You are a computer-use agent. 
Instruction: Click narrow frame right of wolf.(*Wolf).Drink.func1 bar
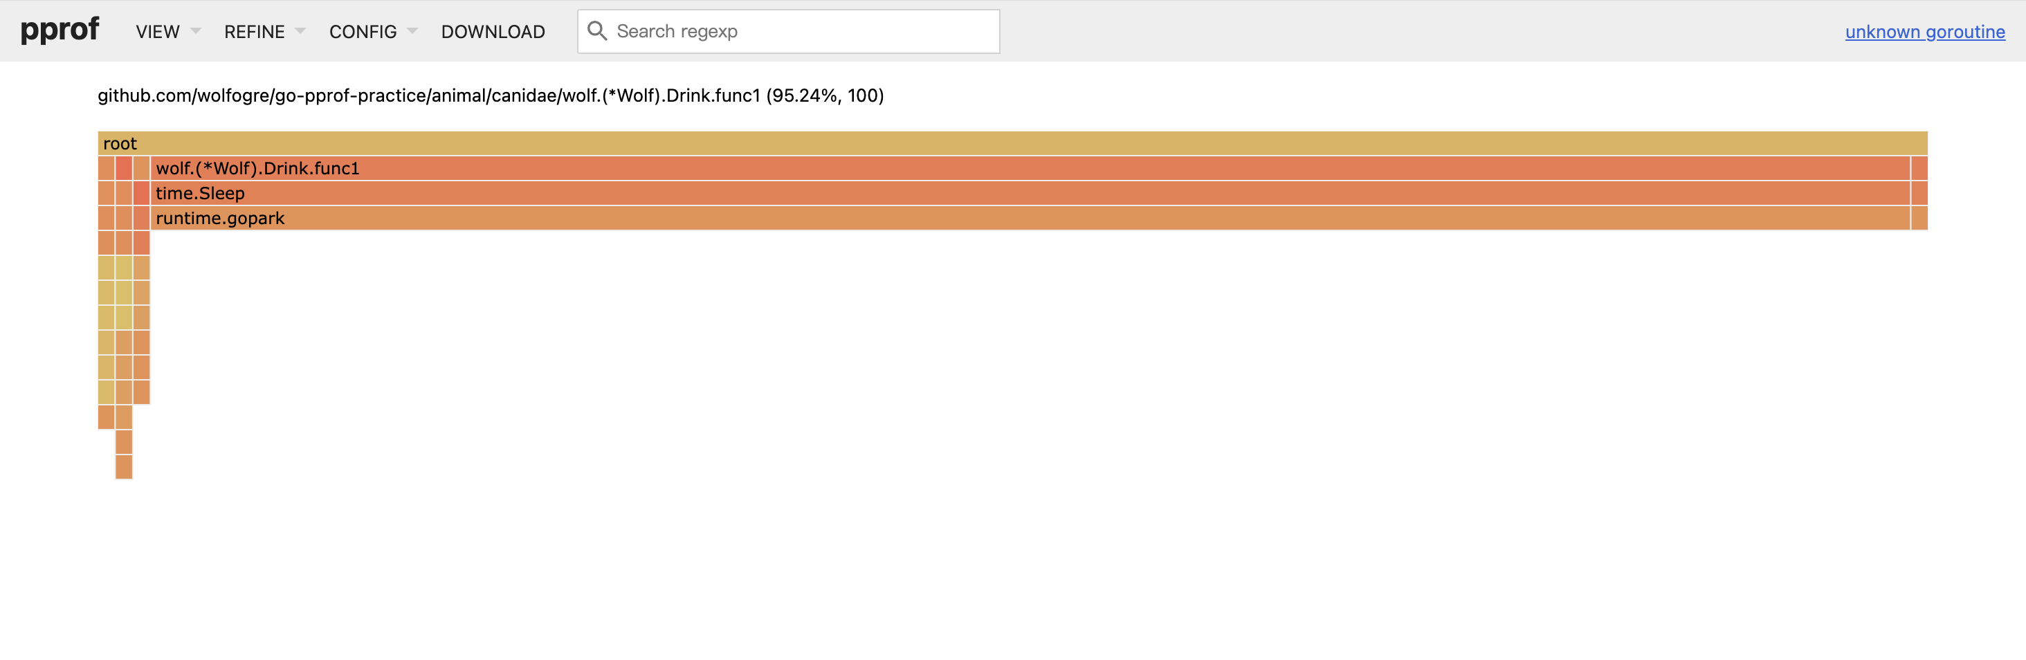click(1919, 168)
